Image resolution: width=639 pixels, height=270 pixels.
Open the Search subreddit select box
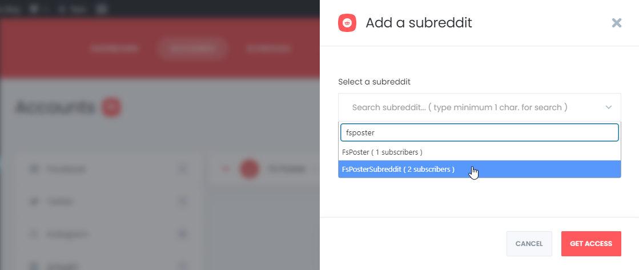tap(479, 107)
